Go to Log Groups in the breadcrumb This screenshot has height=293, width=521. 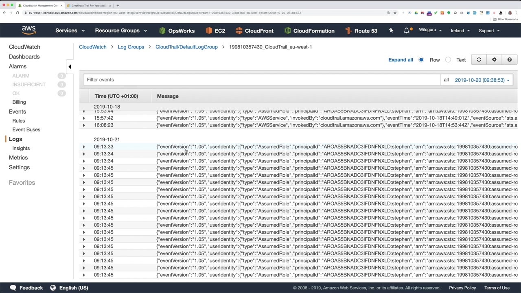(x=131, y=47)
